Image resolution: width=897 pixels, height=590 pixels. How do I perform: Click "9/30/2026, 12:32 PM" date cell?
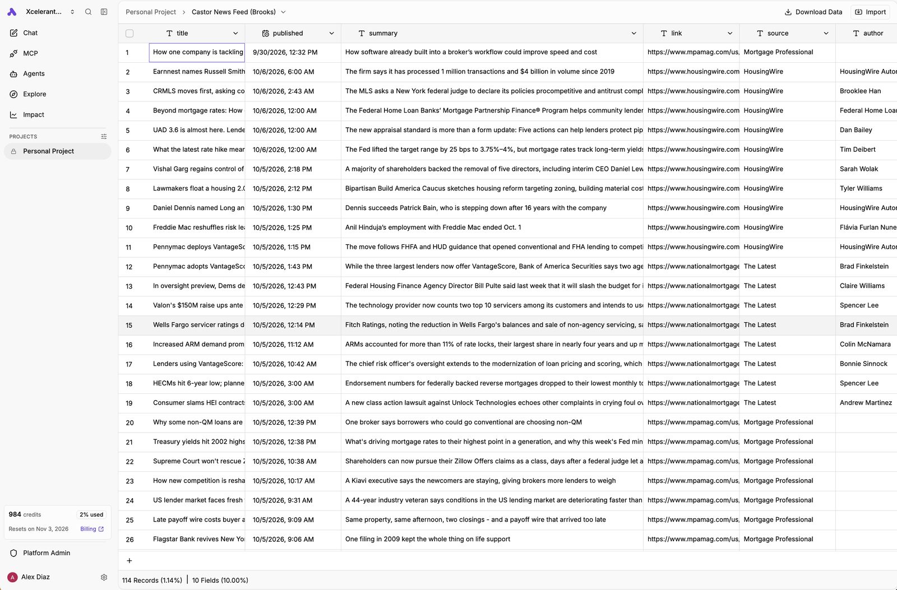(293, 53)
